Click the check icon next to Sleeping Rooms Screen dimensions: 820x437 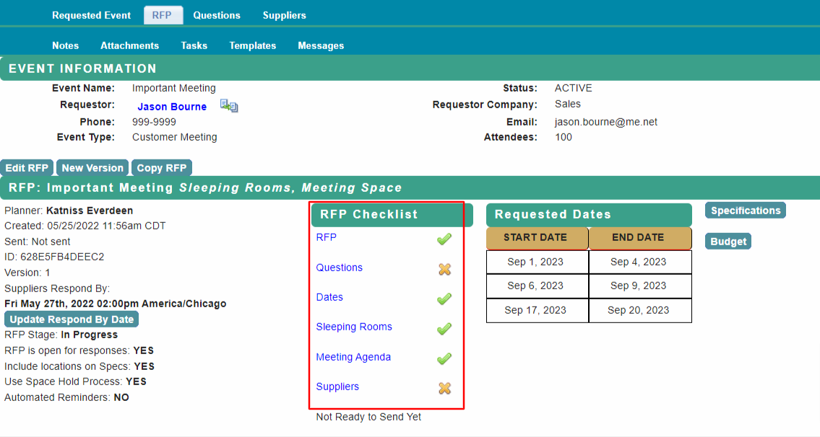click(444, 329)
